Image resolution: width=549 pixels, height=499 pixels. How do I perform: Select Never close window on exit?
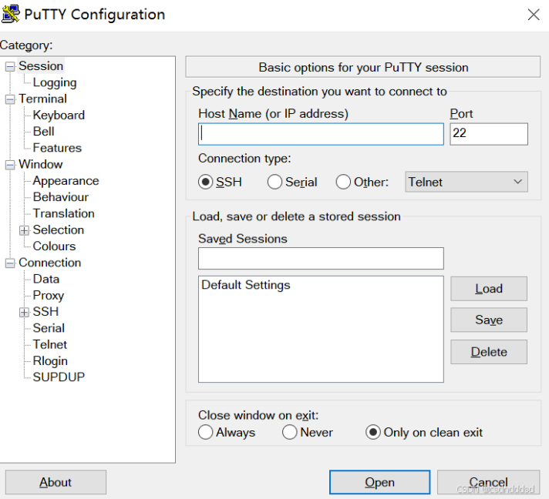coord(290,432)
